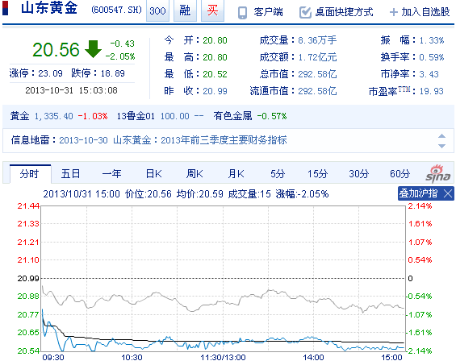Switch to the 五日 chart tab
The width and height of the screenshot is (456, 361).
(x=71, y=174)
